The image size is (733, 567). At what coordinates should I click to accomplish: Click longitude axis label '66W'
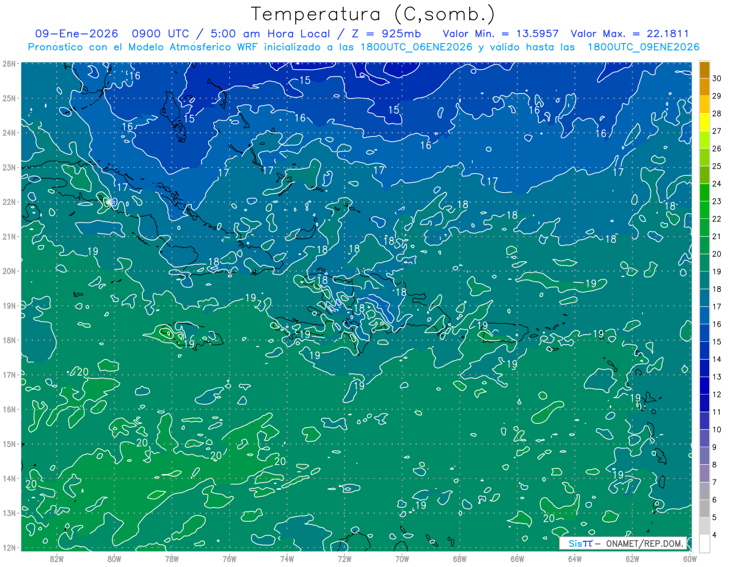point(517,559)
